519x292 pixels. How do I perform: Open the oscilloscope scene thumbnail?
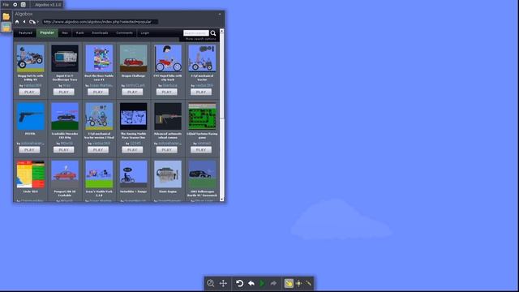(x=65, y=58)
